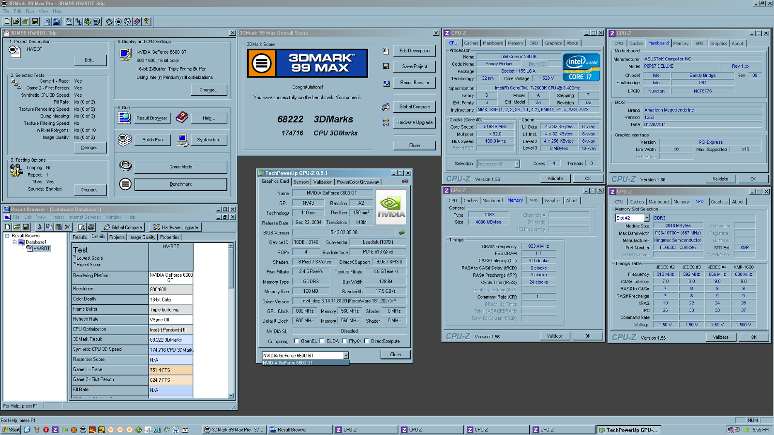This screenshot has width=774, height=435.
Task: Click the print preview icon in the Result Browser toolbar
Action: click(x=82, y=227)
